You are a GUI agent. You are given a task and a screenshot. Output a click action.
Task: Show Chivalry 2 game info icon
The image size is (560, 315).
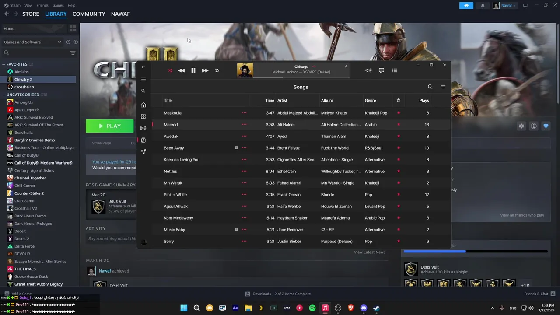534,126
